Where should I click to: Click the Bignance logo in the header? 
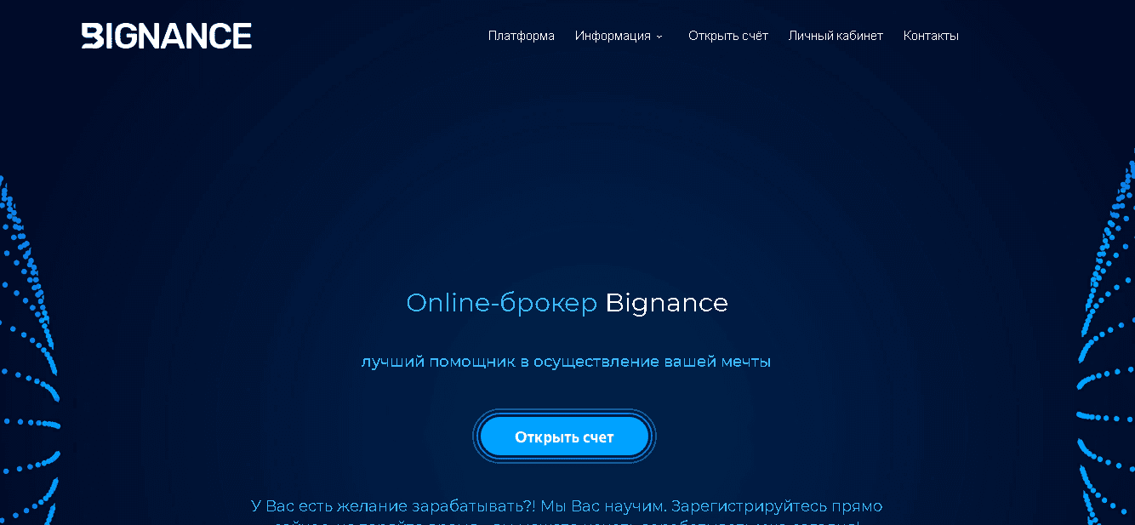click(167, 36)
